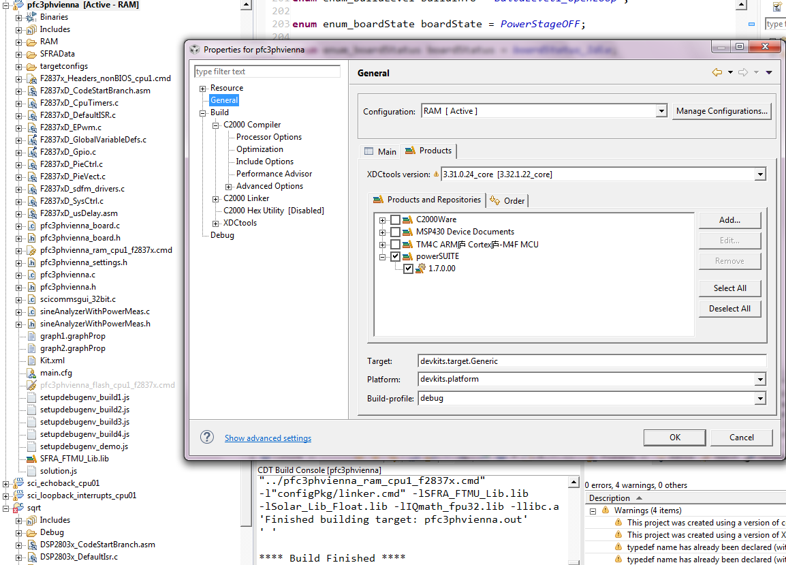Image resolution: width=786 pixels, height=565 pixels.
Task: Click the Properties dialog title icon
Action: click(195, 49)
